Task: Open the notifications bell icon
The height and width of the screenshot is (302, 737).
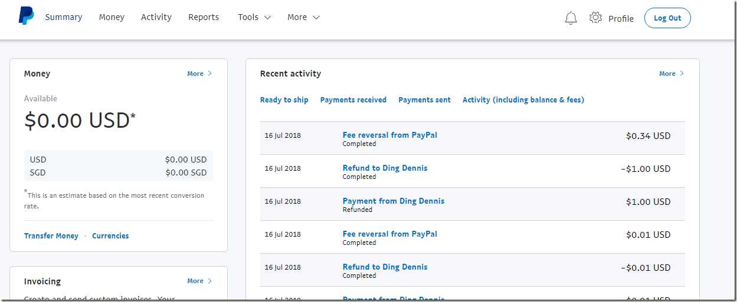Action: point(571,18)
